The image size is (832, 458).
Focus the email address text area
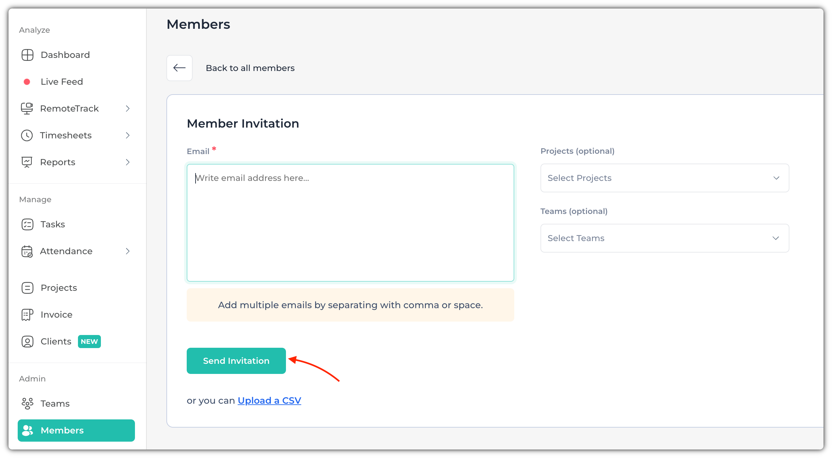[350, 222]
